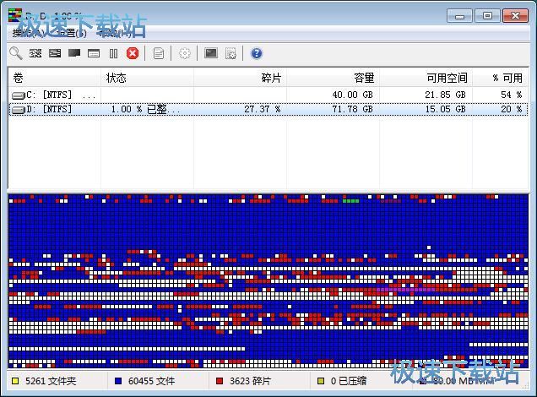Click the Analyze magnifier toolbar icon

[x=16, y=53]
